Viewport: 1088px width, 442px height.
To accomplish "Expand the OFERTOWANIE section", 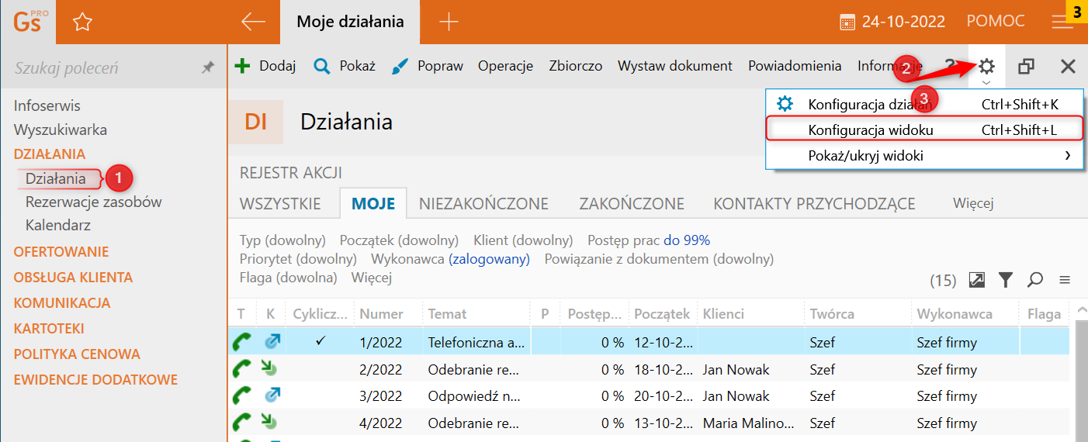I will [61, 251].
